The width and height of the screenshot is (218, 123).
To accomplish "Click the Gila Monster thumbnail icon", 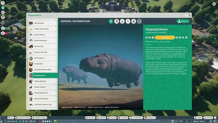I will (x=31, y=23).
